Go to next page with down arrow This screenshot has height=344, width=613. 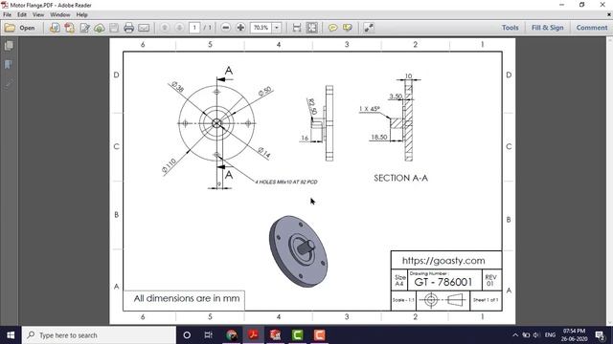click(179, 28)
